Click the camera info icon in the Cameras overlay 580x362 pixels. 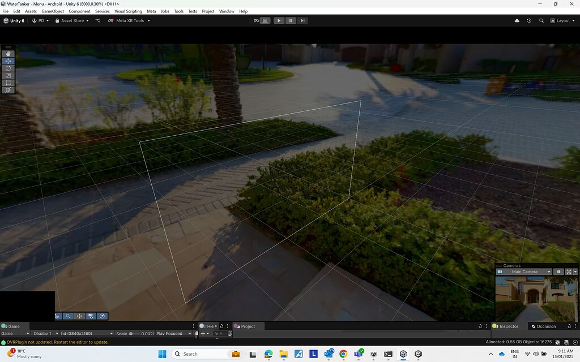point(558,271)
